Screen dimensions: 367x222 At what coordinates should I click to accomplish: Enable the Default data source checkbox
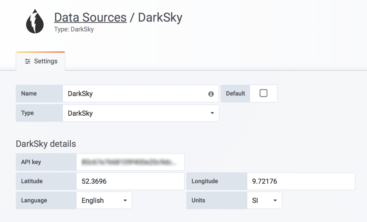pyautogui.click(x=263, y=93)
